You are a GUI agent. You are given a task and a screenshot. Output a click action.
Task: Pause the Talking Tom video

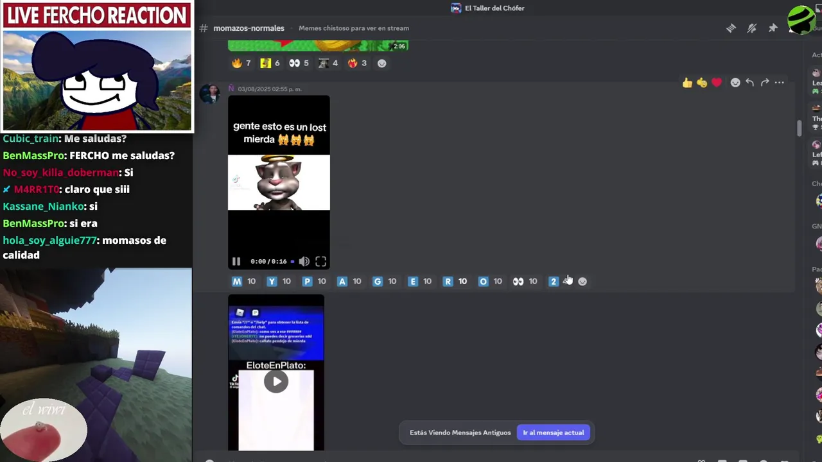[236, 261]
